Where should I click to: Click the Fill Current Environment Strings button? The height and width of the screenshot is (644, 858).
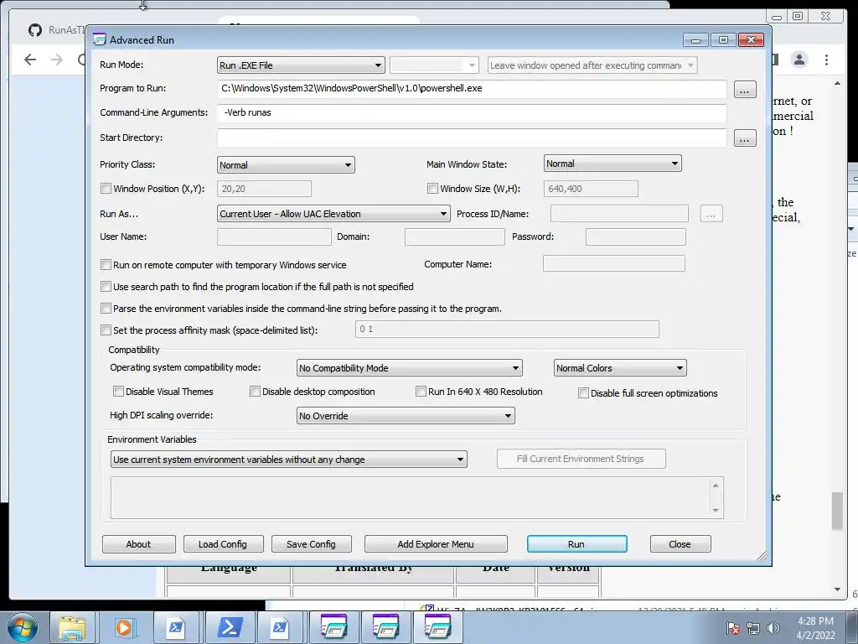click(581, 459)
